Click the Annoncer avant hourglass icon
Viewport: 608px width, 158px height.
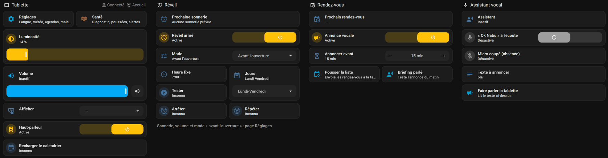coord(317,56)
